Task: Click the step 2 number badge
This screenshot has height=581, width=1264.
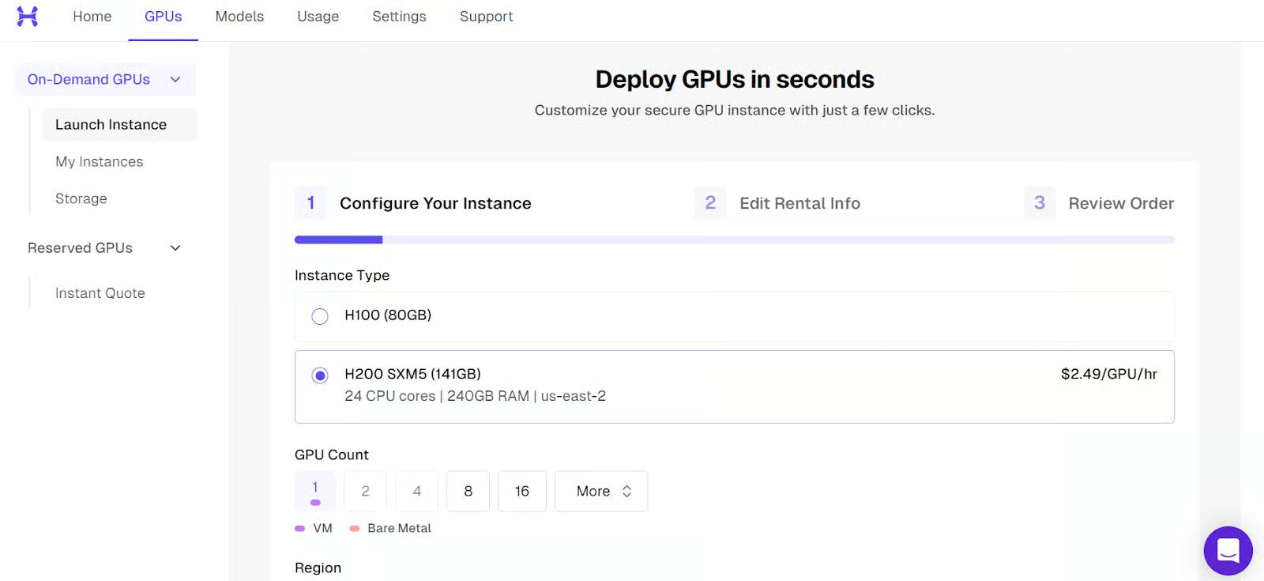Action: 710,203
